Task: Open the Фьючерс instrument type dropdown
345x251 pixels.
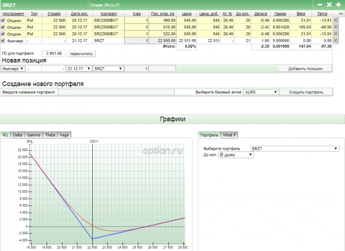Action: (x=13, y=68)
